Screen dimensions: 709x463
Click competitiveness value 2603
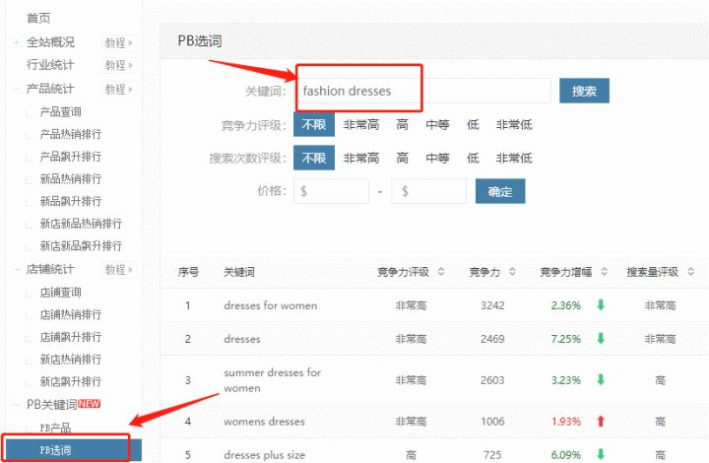click(492, 380)
